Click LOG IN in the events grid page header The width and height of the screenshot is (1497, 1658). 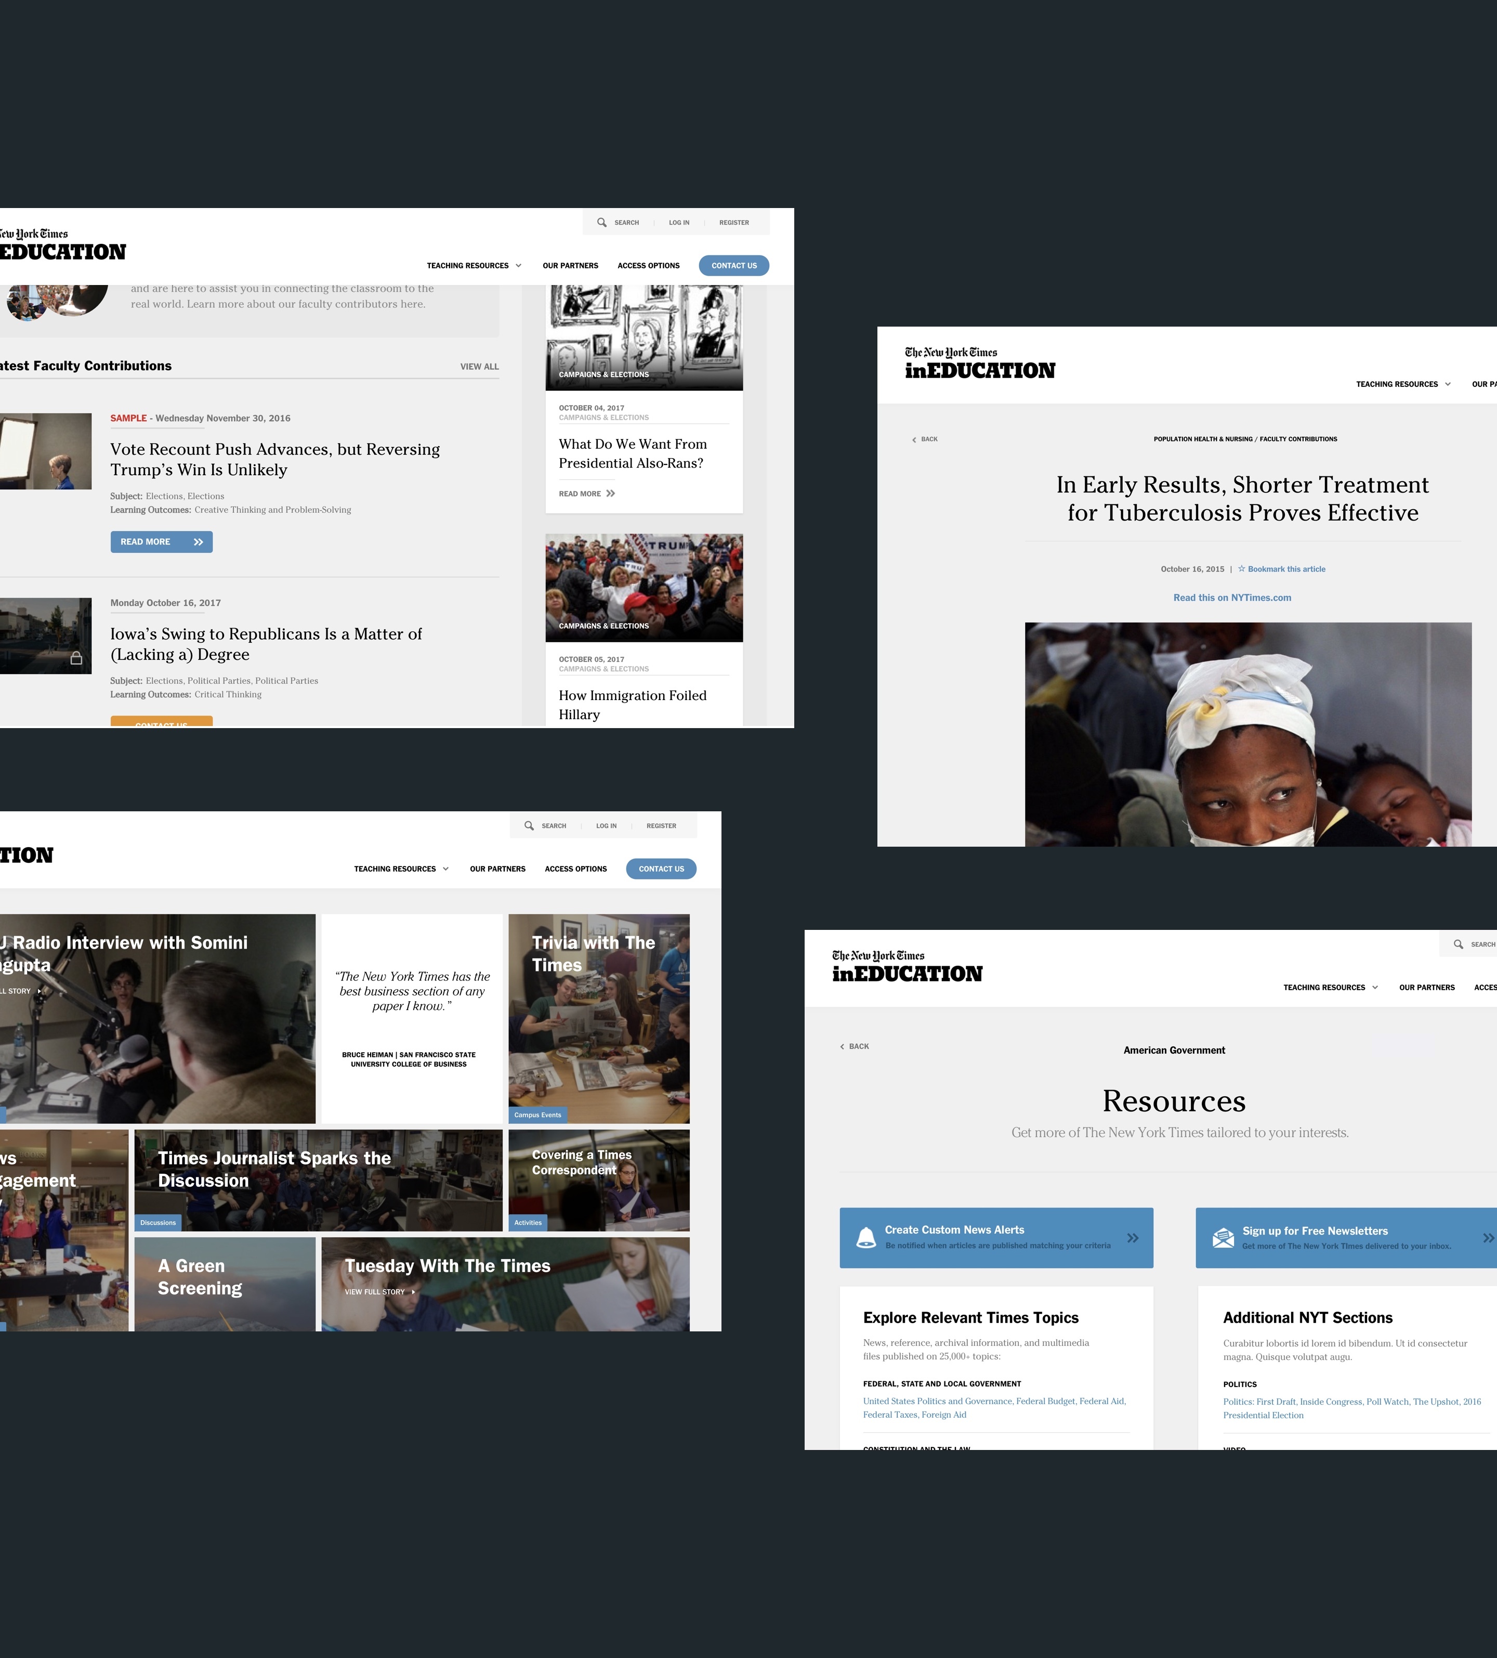click(606, 825)
